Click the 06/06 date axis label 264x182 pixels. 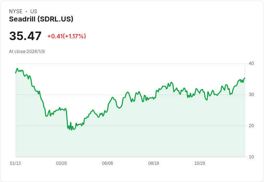point(107,163)
